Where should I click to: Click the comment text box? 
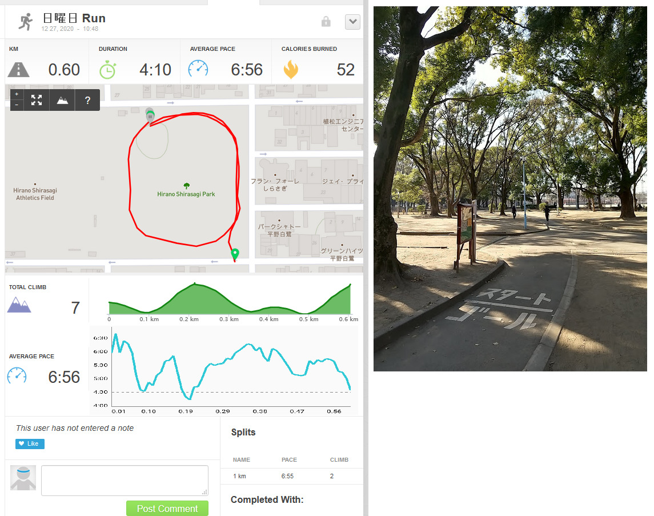pyautogui.click(x=125, y=481)
